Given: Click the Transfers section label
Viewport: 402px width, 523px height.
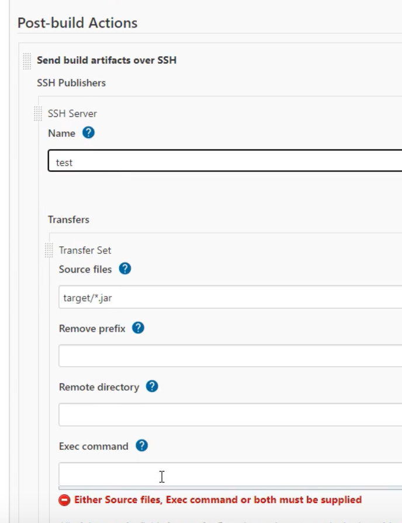Looking at the screenshot, I should pyautogui.click(x=68, y=219).
